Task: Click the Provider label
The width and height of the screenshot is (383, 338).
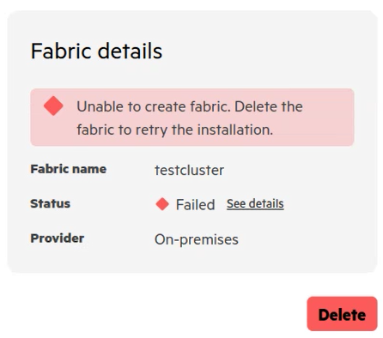Action: tap(58, 238)
